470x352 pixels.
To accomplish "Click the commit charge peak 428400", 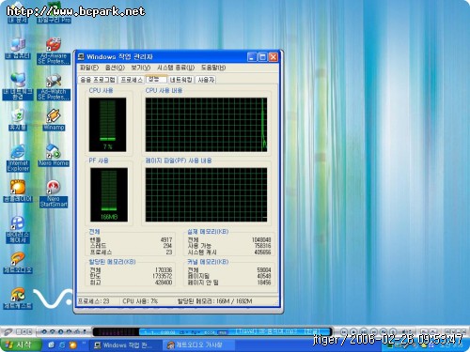I will point(164,283).
